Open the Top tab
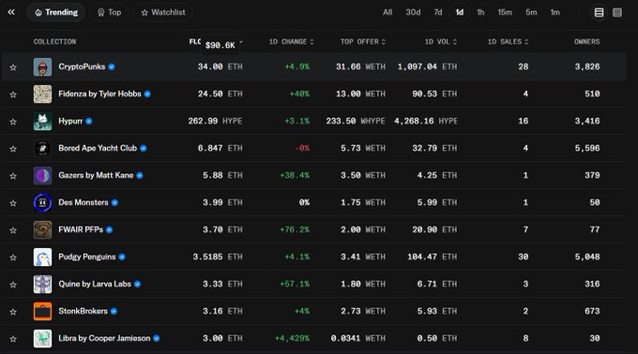 (x=109, y=12)
